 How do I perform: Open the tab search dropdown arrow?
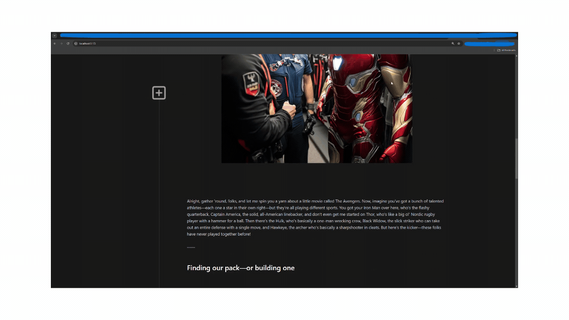[x=54, y=36]
